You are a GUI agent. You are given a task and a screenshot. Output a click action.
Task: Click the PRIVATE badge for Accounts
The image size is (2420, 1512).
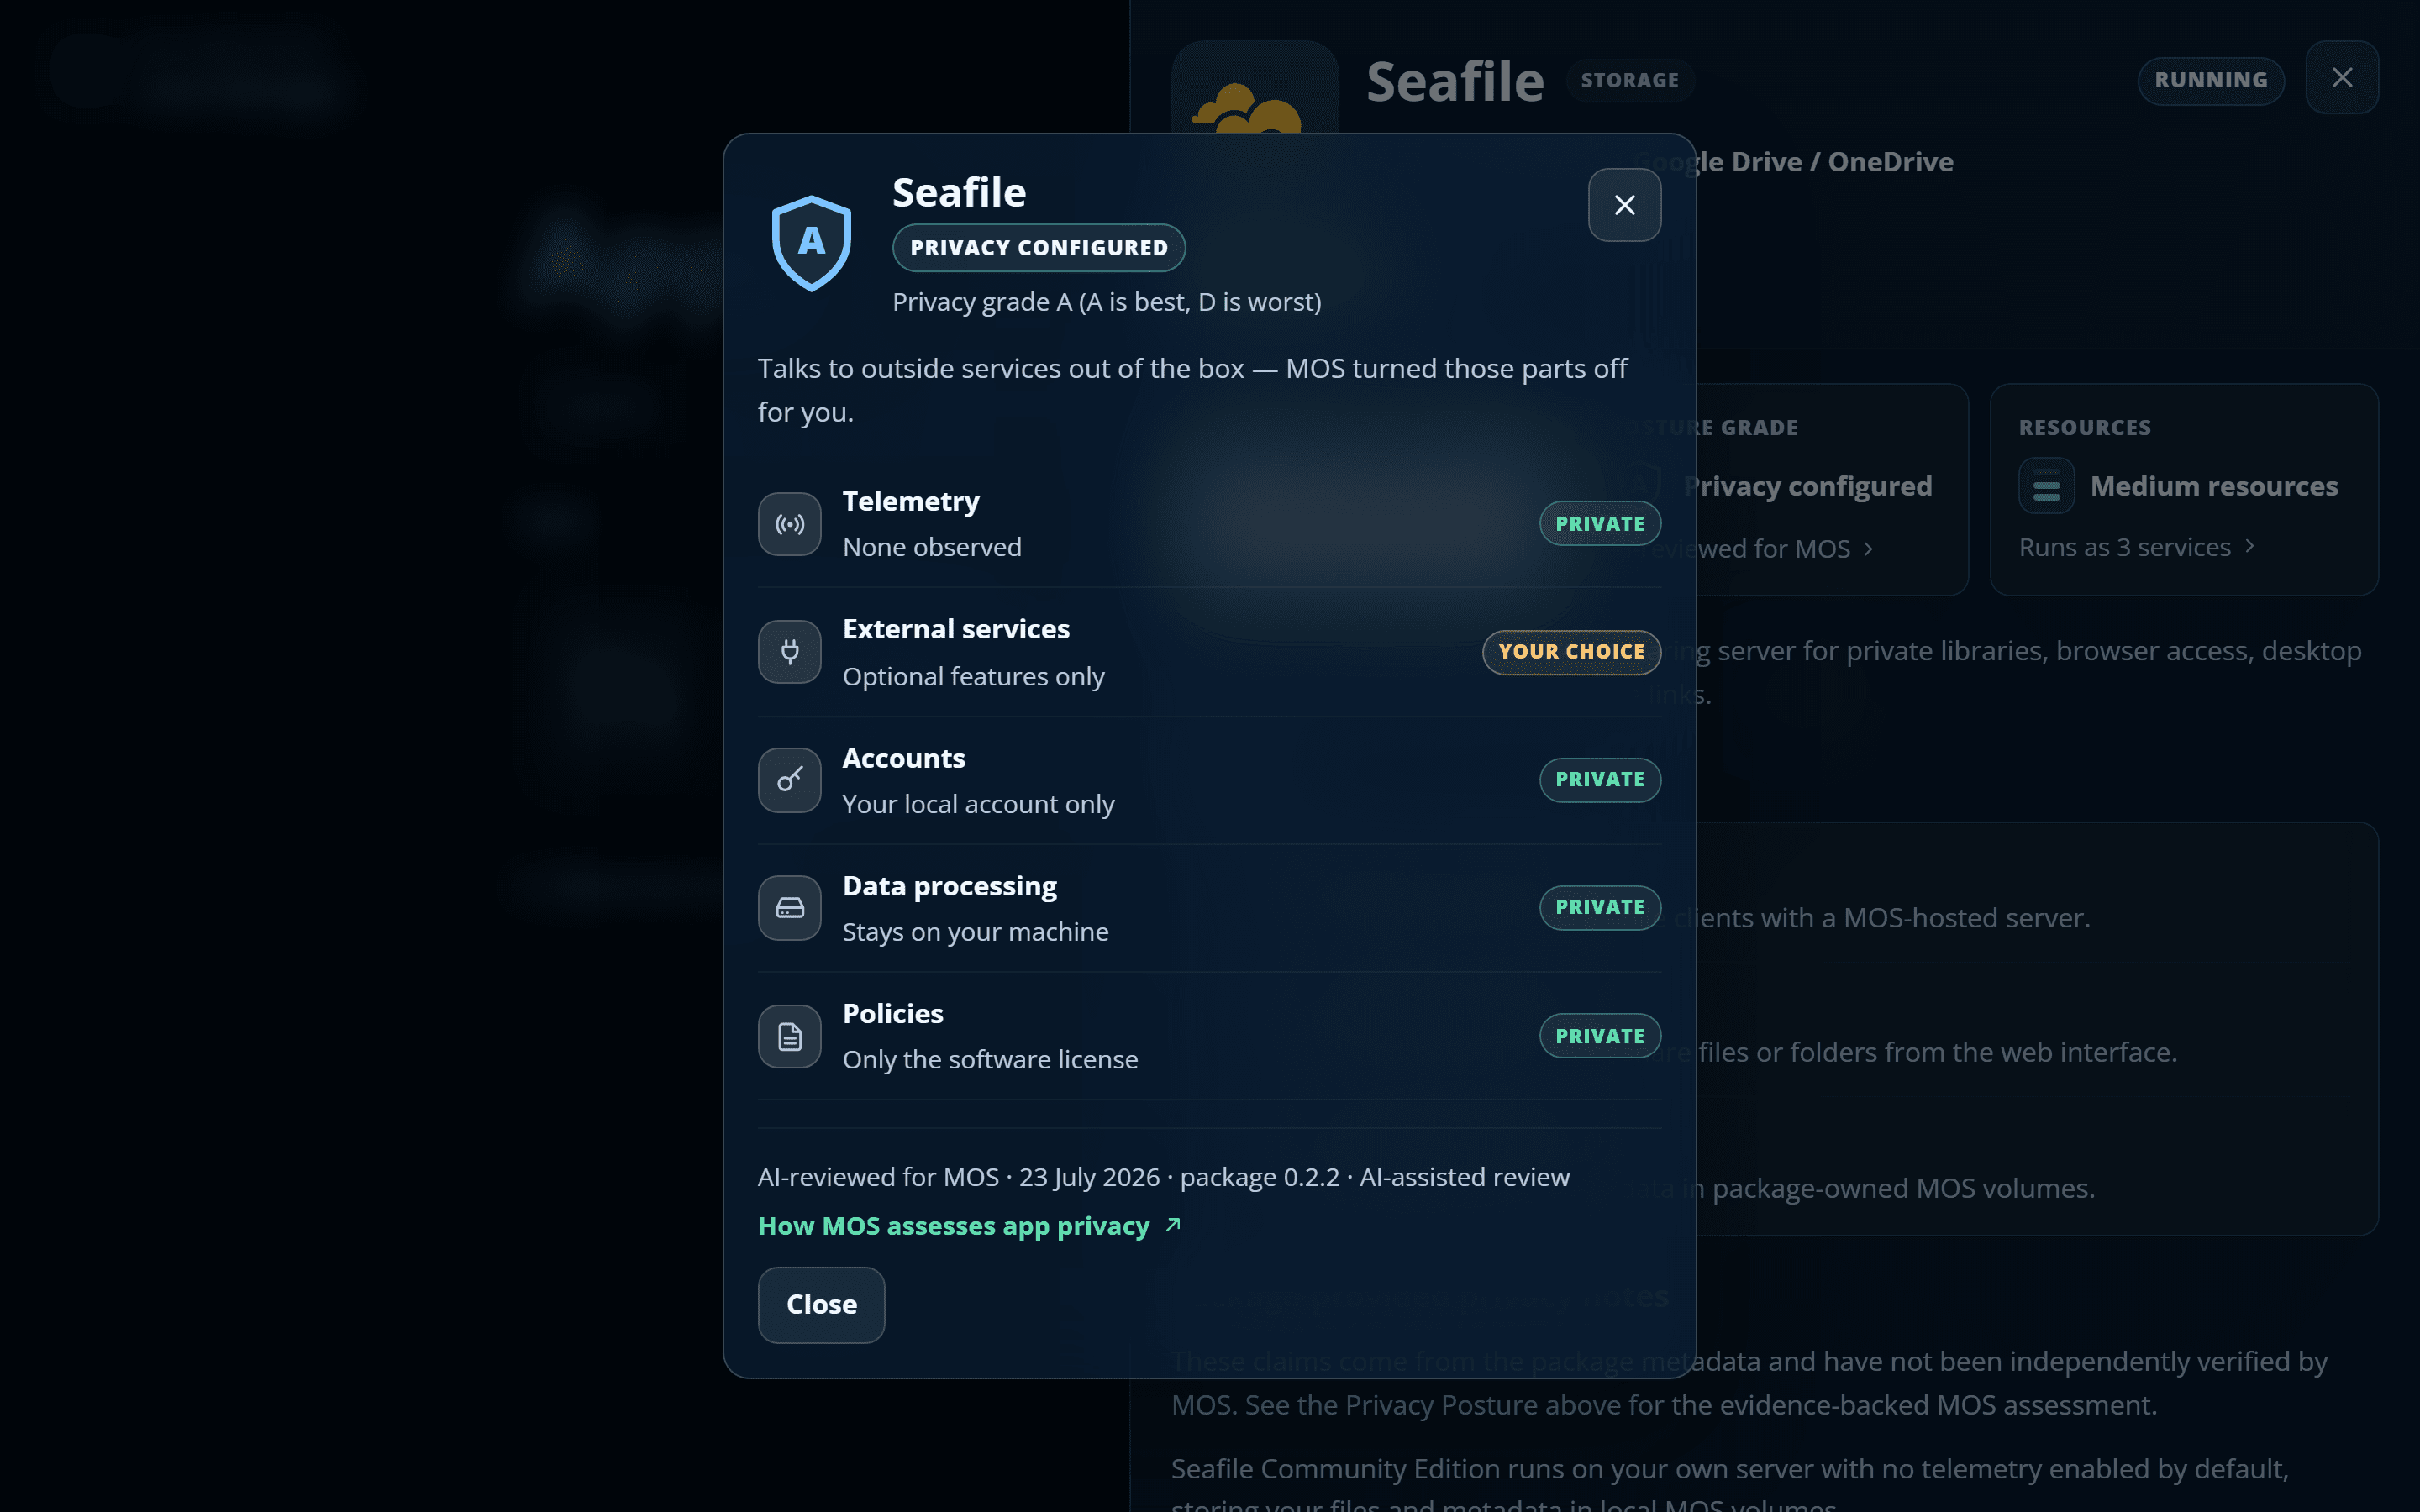(x=1600, y=780)
